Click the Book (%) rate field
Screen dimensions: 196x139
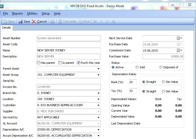click(133, 82)
